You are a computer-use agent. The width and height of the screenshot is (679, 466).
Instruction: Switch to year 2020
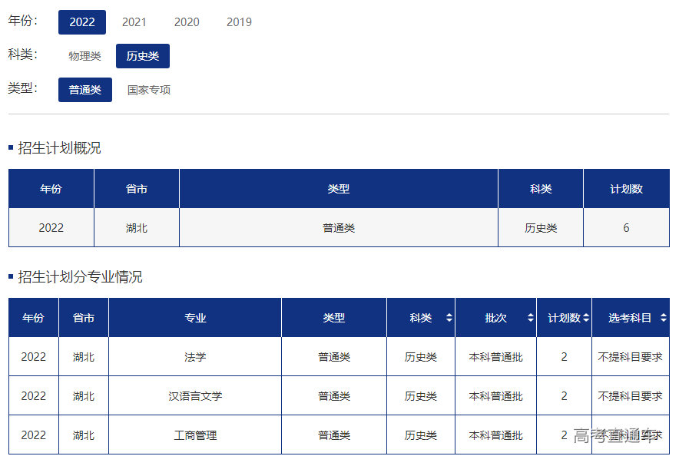187,22
